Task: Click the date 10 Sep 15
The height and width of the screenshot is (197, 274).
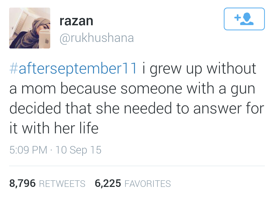Action: pos(78,150)
